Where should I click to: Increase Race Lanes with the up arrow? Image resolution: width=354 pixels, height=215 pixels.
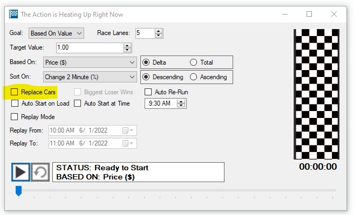[x=159, y=31]
